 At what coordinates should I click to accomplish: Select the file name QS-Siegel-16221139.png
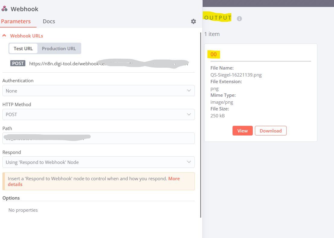pyautogui.click(x=236, y=75)
